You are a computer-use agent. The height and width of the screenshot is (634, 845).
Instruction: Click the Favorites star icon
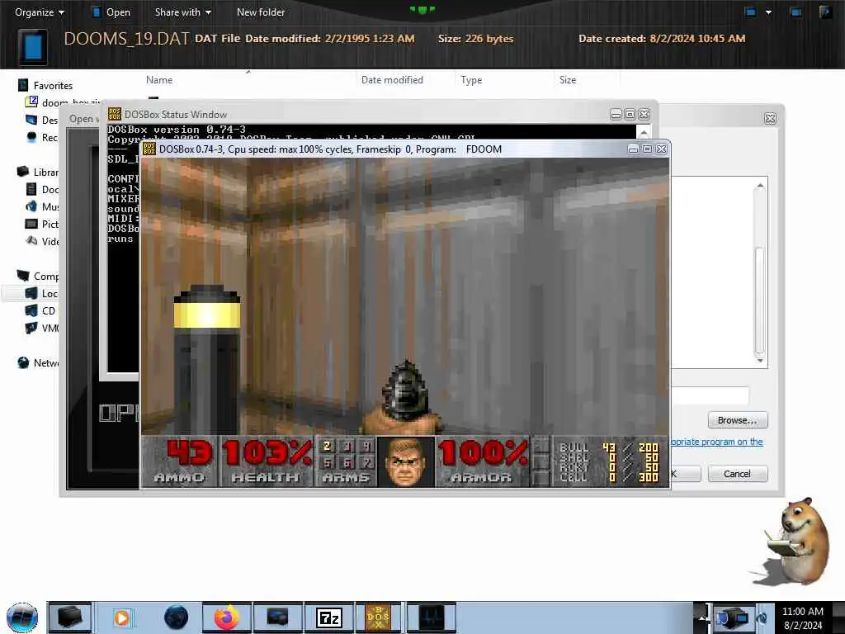click(22, 85)
